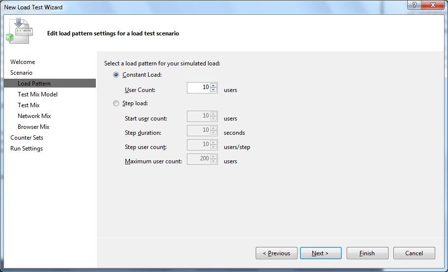Go to the Test Mix page
Image resolution: width=448 pixels, height=272 pixels.
(29, 105)
